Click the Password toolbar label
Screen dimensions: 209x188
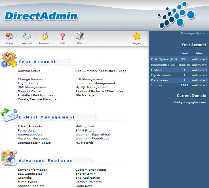coord(45,43)
